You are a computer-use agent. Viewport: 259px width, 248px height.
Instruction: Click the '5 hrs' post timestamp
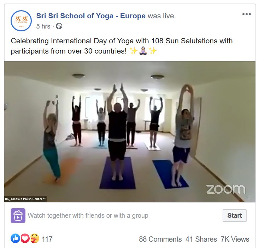pos(43,26)
